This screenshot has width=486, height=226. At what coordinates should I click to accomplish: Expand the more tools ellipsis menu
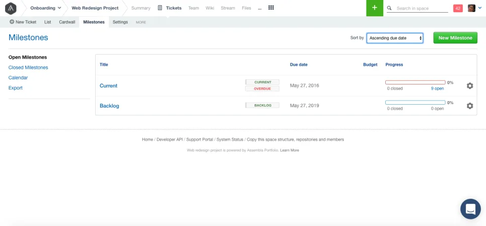point(259,9)
